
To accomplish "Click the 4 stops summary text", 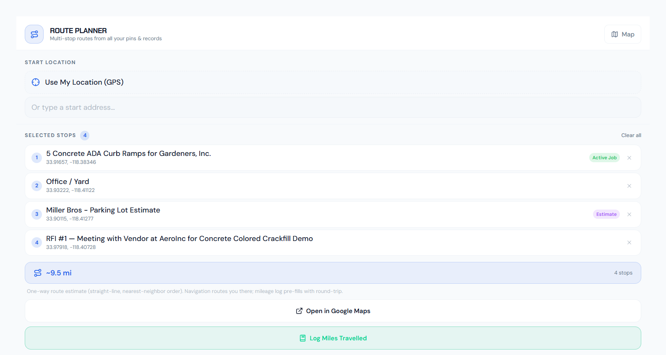I will pyautogui.click(x=623, y=273).
